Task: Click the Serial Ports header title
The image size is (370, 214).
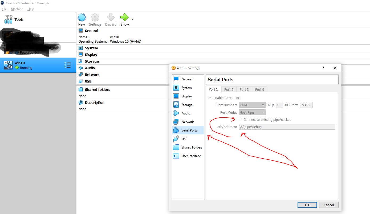Action: (x=221, y=80)
